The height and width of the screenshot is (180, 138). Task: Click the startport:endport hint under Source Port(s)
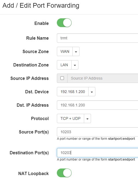[x=122, y=139]
